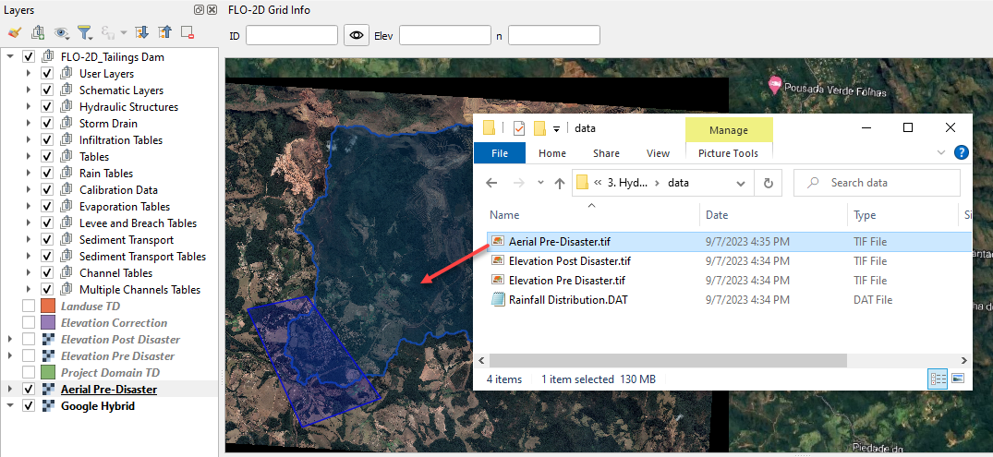Open the layer styling panel brush icon
Screen dimensions: 993x457
[x=14, y=32]
